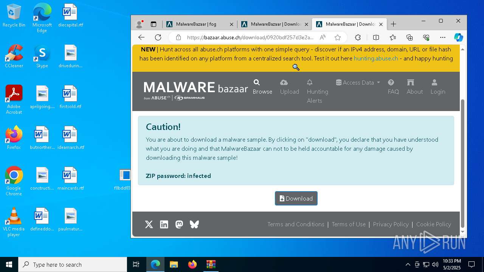Screen dimensions: 484x272
Task: Select the maincards.rtf document
Action: coord(70,179)
